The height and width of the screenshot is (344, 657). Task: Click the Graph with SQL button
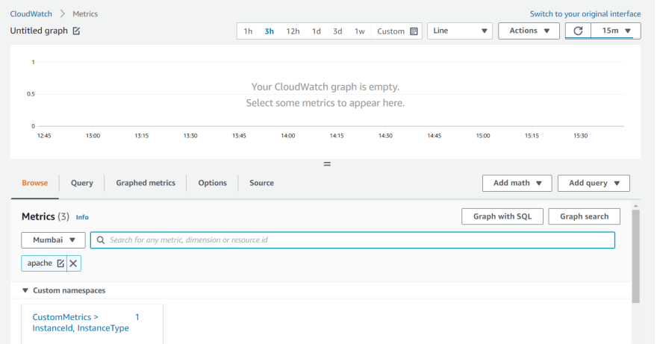tap(502, 216)
